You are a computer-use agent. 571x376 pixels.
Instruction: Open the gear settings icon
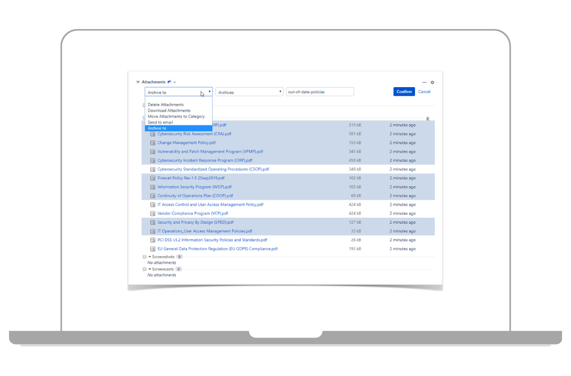tap(433, 82)
